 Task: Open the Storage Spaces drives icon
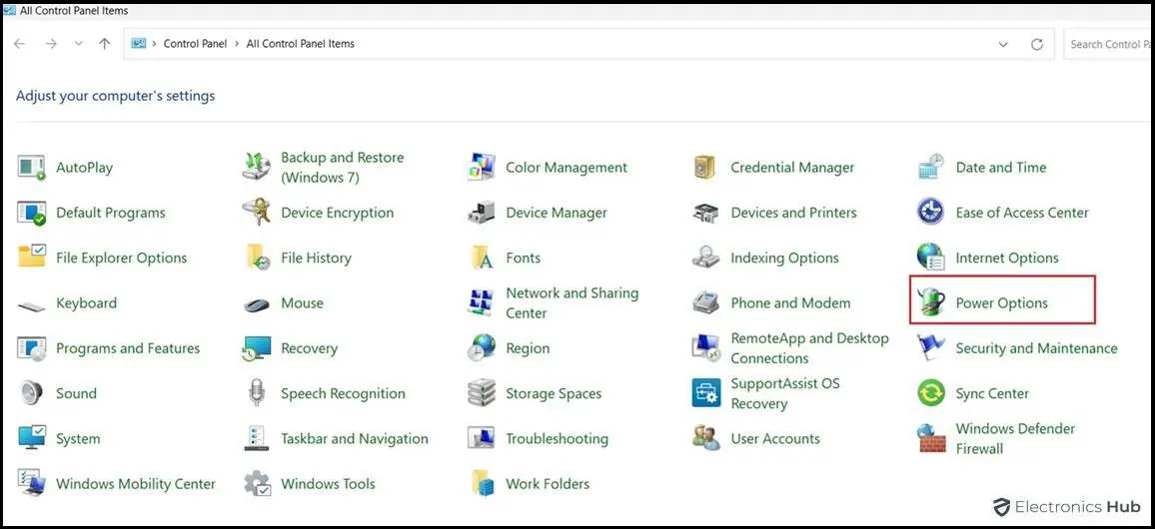(x=482, y=393)
